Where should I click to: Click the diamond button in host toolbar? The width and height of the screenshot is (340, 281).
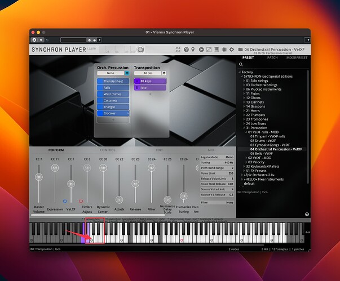point(41,40)
